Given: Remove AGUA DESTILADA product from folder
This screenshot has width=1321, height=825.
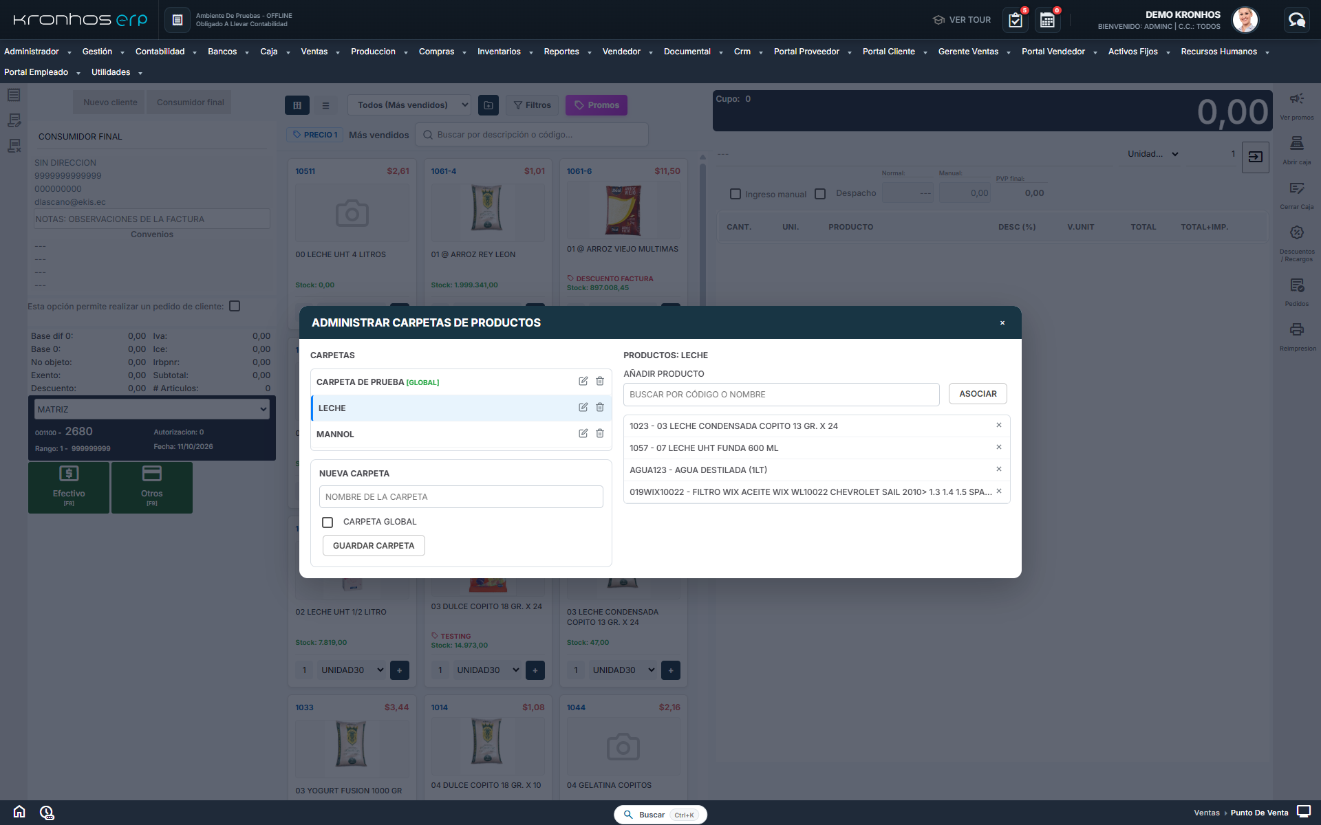Looking at the screenshot, I should [x=999, y=470].
